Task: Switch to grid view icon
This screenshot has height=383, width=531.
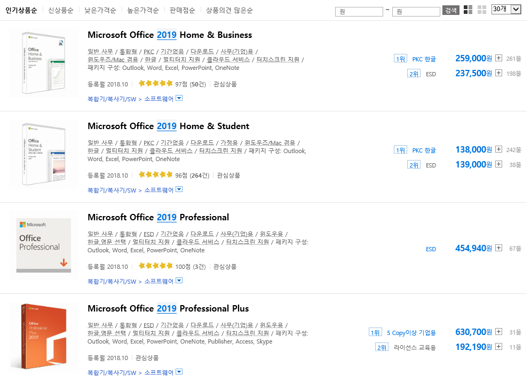Action: [x=481, y=10]
